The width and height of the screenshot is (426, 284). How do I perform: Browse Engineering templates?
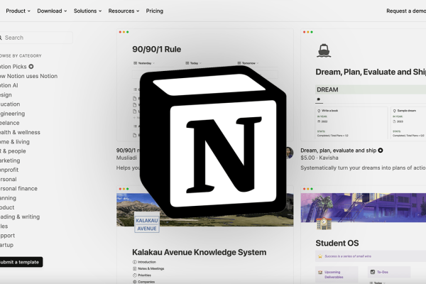[x=12, y=114]
